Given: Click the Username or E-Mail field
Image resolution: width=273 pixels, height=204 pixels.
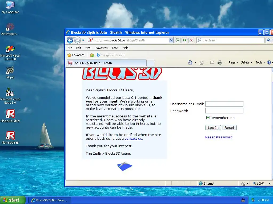Looking at the screenshot, I should [x=224, y=104].
